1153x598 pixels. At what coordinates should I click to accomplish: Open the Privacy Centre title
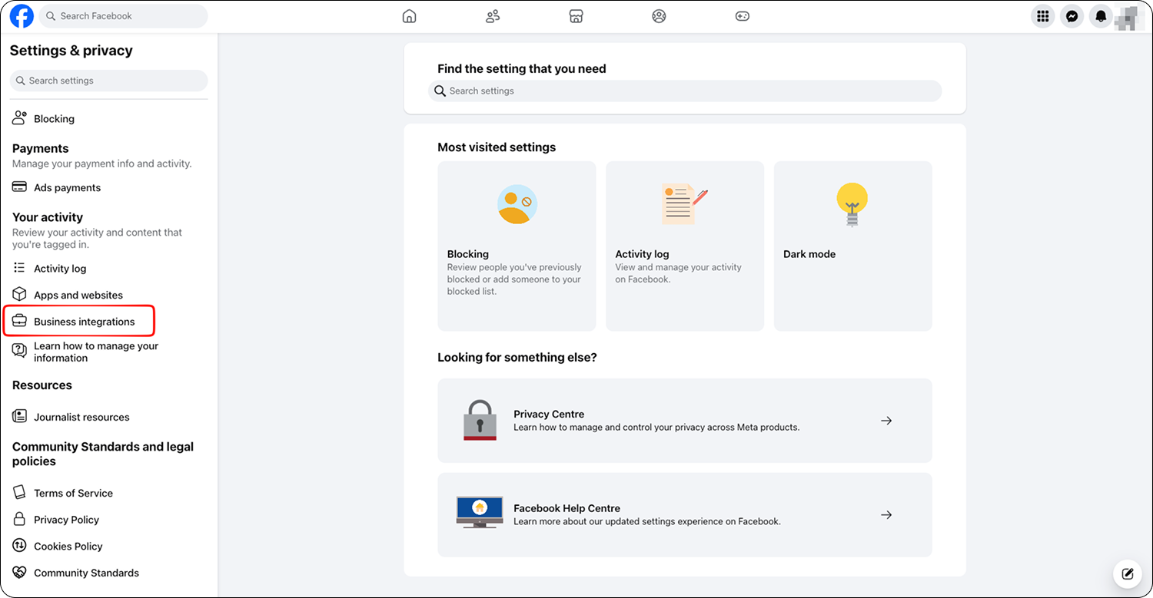(549, 415)
